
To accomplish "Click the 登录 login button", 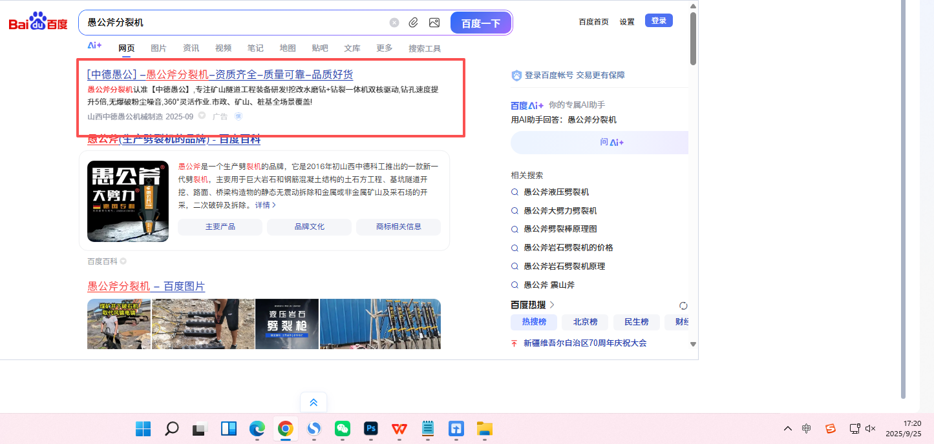I will (x=659, y=21).
